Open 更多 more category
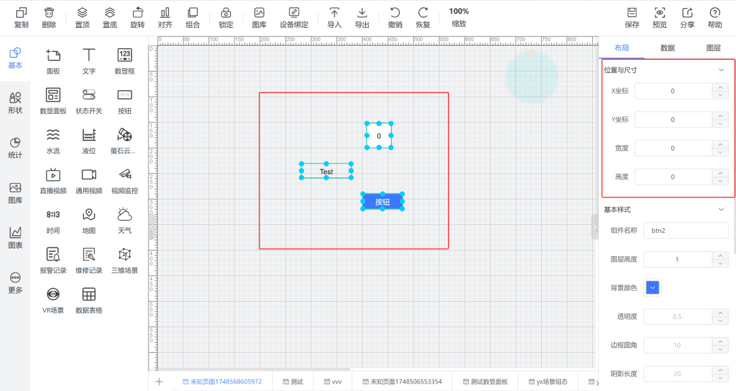The image size is (736, 391). 15,283
